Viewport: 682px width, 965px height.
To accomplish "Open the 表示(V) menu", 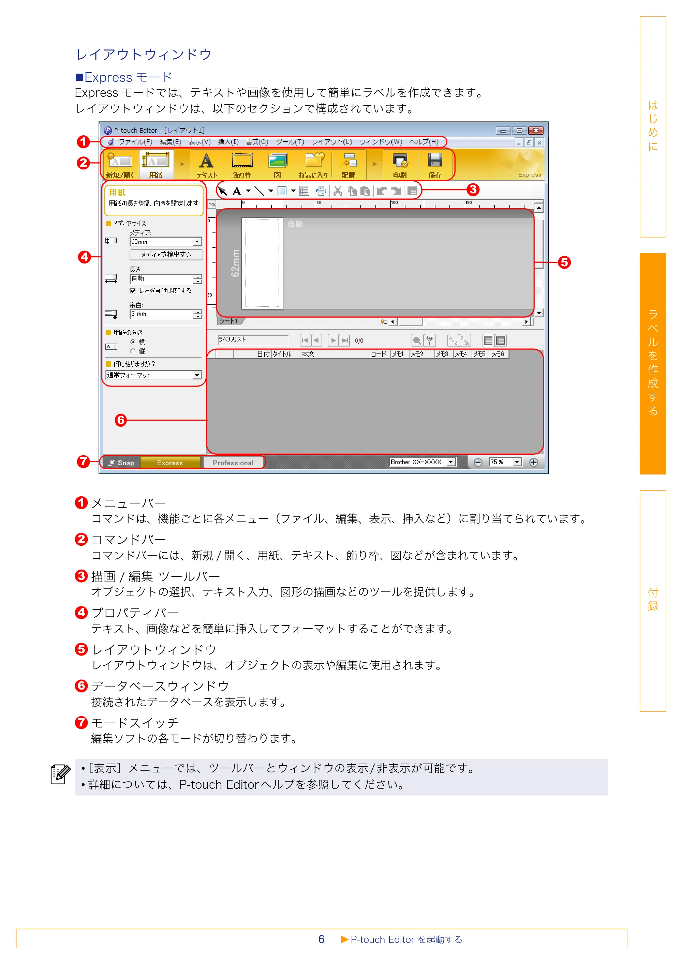I will coord(199,142).
